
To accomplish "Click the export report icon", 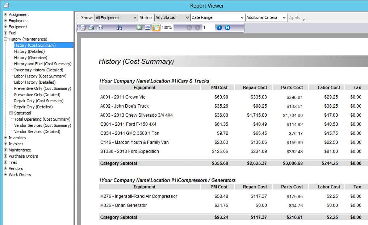I will click(x=100, y=28).
